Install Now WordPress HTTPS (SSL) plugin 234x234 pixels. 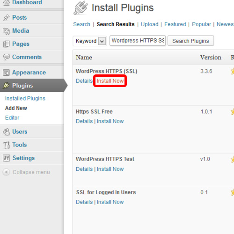tap(110, 81)
